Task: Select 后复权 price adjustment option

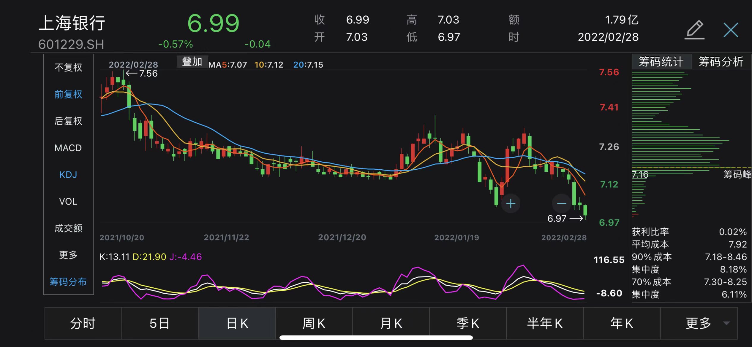Action: 68,121
